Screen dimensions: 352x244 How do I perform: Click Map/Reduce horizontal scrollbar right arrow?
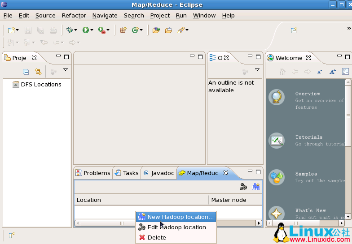coord(259,223)
